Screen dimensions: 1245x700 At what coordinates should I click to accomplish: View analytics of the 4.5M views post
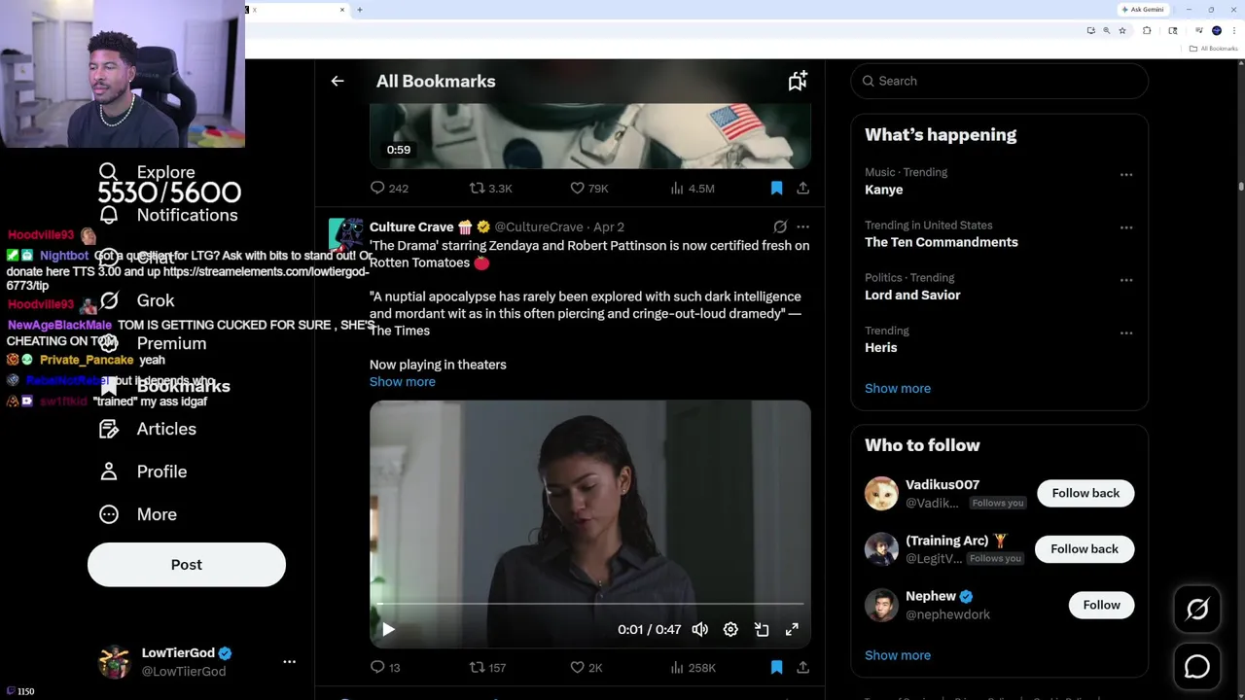coord(693,188)
